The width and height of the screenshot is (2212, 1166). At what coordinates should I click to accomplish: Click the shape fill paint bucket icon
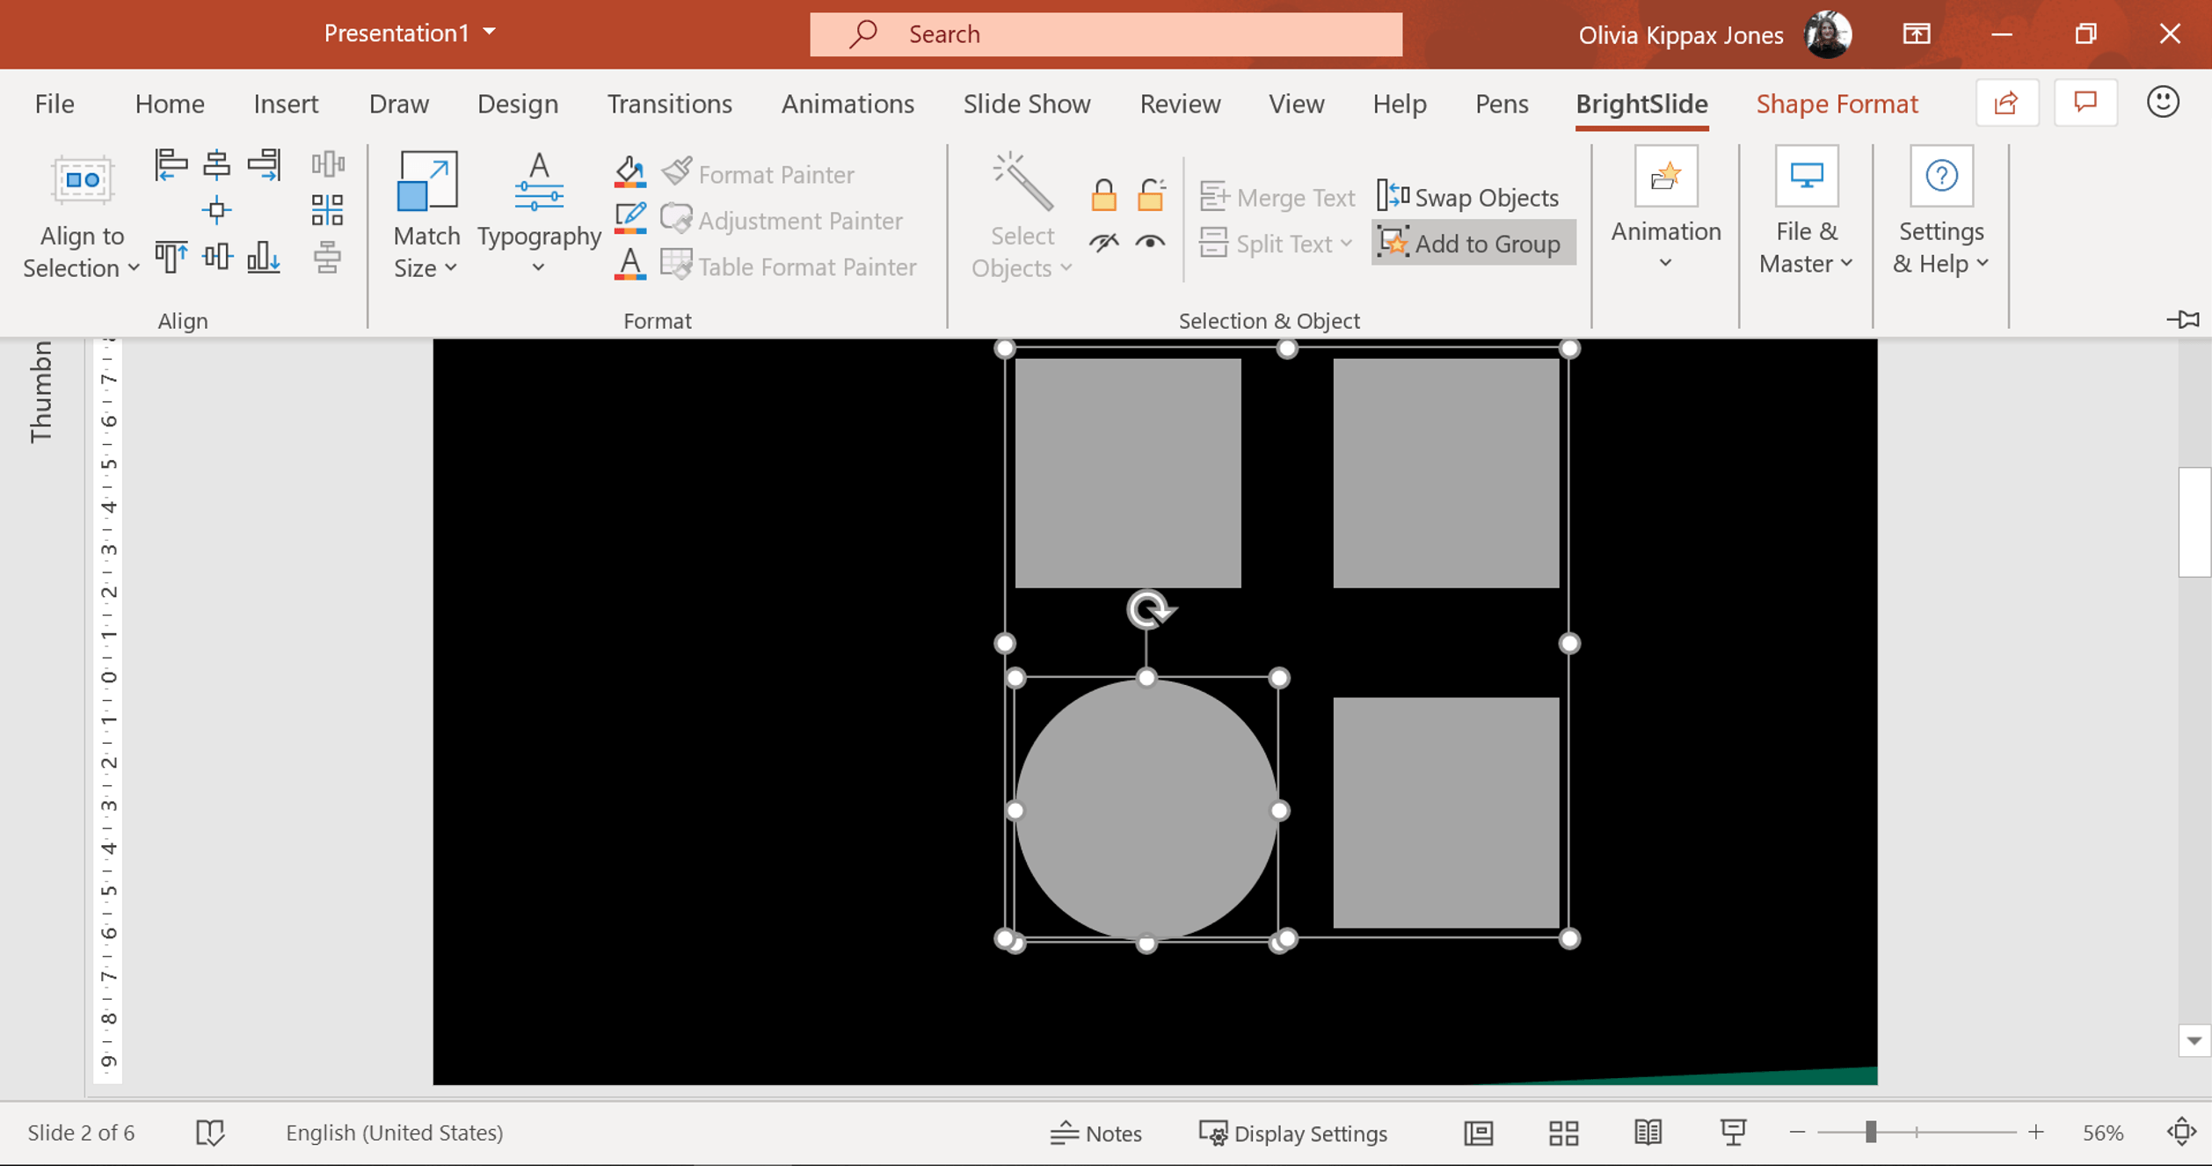630,171
